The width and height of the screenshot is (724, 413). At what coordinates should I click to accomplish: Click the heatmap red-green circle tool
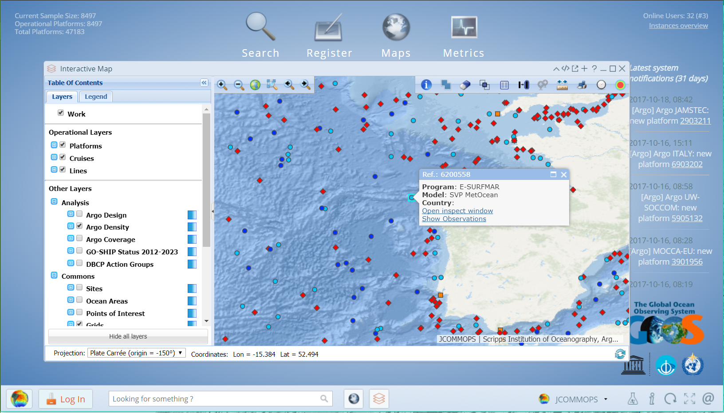620,85
